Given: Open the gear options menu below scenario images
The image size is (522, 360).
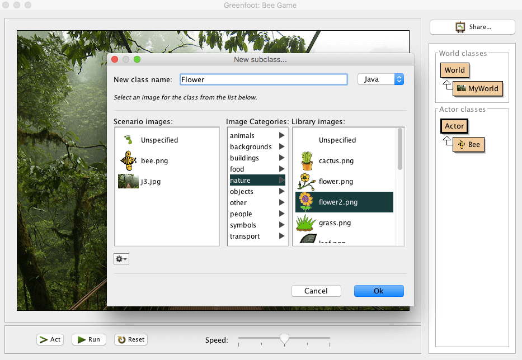Looking at the screenshot, I should point(121,259).
